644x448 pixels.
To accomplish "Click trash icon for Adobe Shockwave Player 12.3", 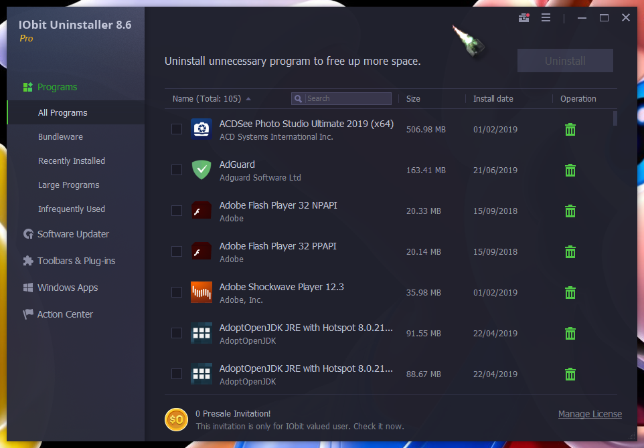I will pyautogui.click(x=570, y=292).
